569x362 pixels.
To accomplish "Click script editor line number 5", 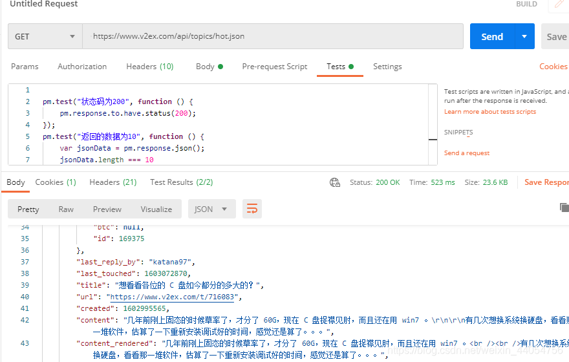I will (x=28, y=136).
